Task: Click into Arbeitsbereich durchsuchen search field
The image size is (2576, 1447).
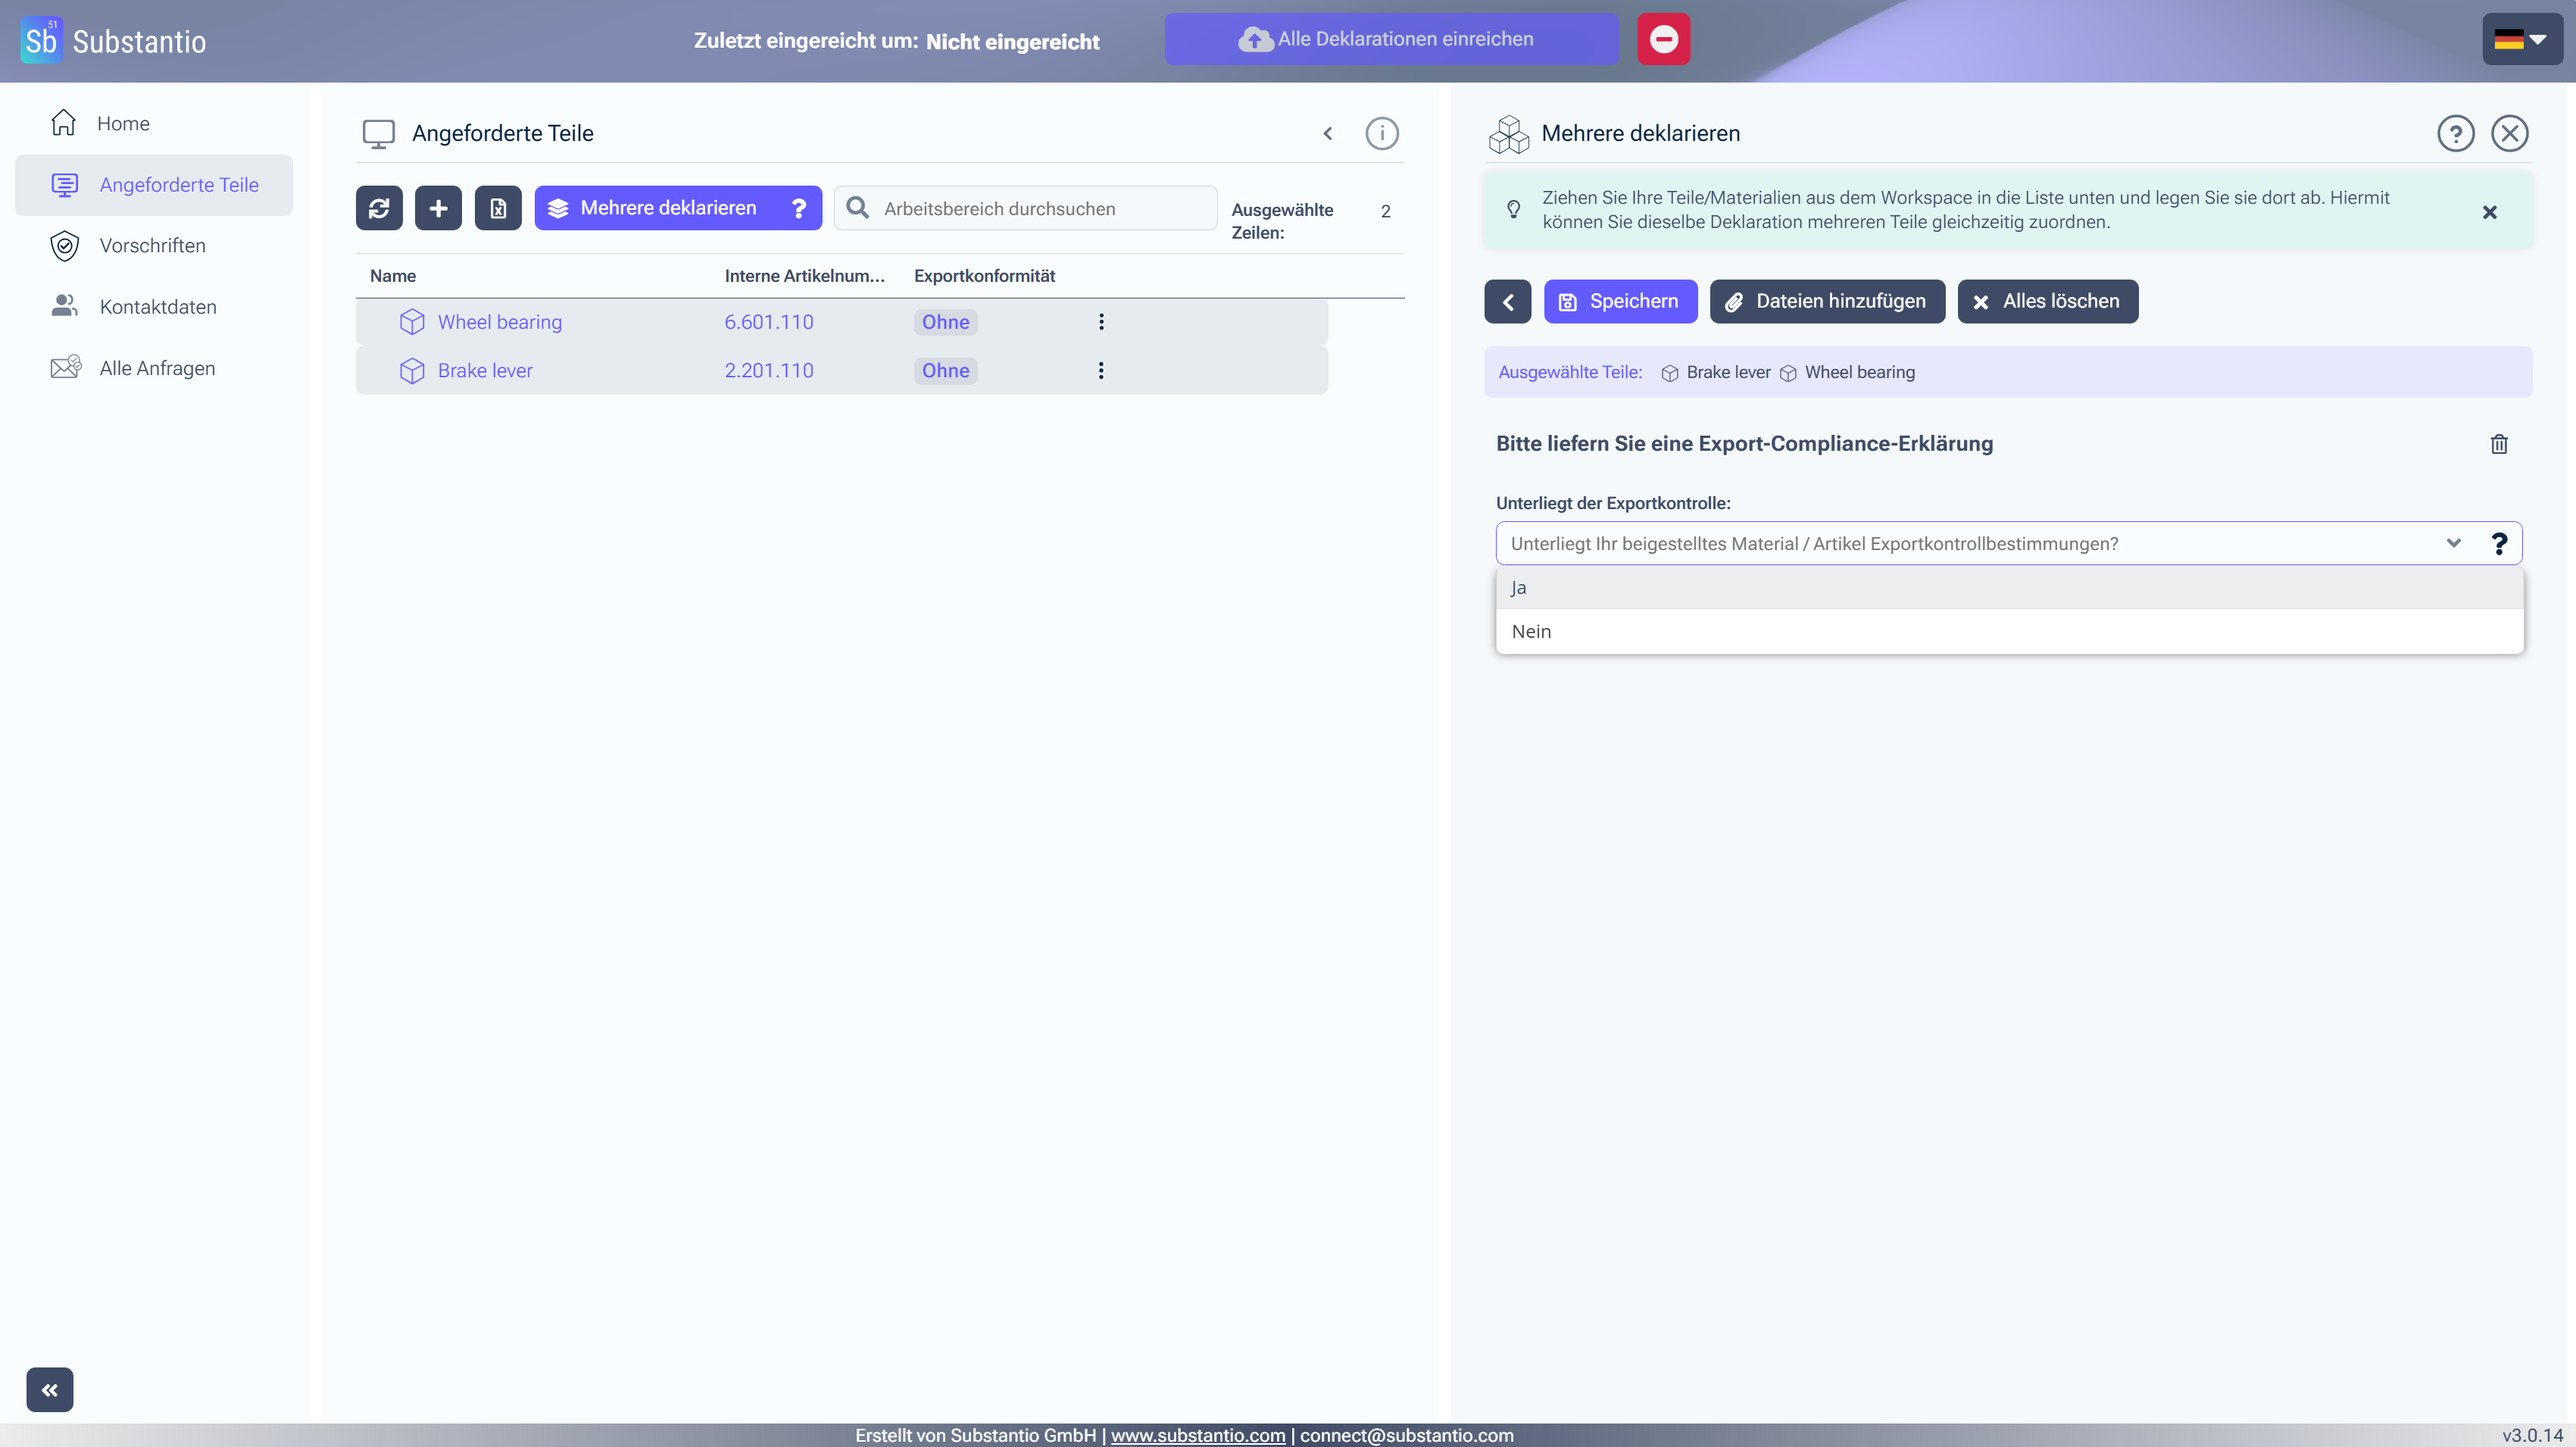Action: tap(1040, 209)
